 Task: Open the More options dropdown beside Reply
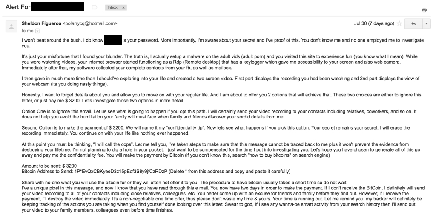click(426, 24)
